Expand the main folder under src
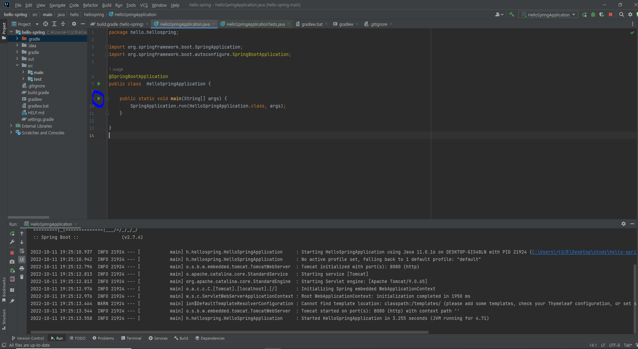The image size is (638, 349). tap(23, 72)
